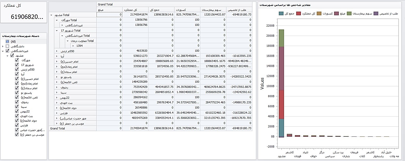Uncheck the فارابی hospital checkbox
This screenshot has height=161, width=405.
click(x=17, y=125)
